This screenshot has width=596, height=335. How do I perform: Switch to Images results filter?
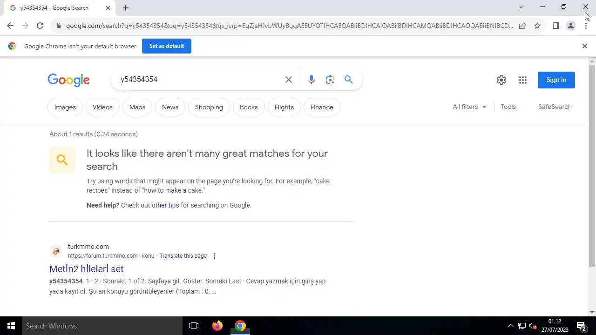pyautogui.click(x=65, y=107)
